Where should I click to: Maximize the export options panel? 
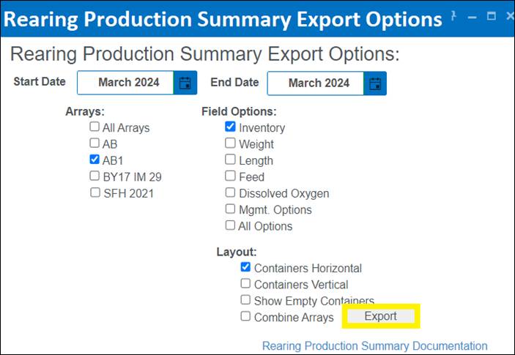491,16
